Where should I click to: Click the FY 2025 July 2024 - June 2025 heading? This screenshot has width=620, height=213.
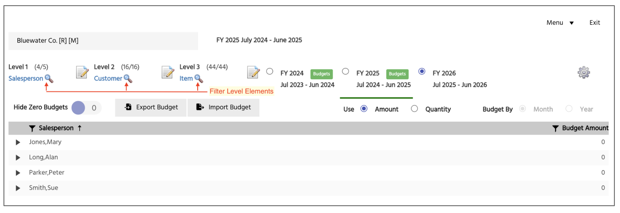tap(259, 40)
